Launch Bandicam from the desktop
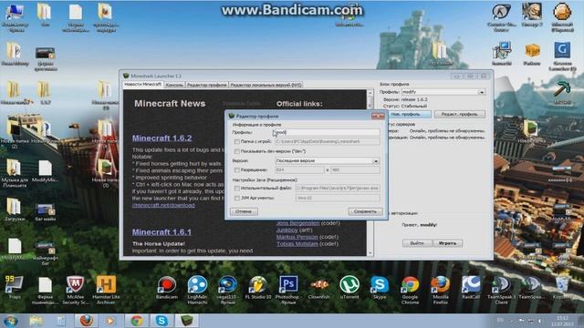 [x=166, y=287]
